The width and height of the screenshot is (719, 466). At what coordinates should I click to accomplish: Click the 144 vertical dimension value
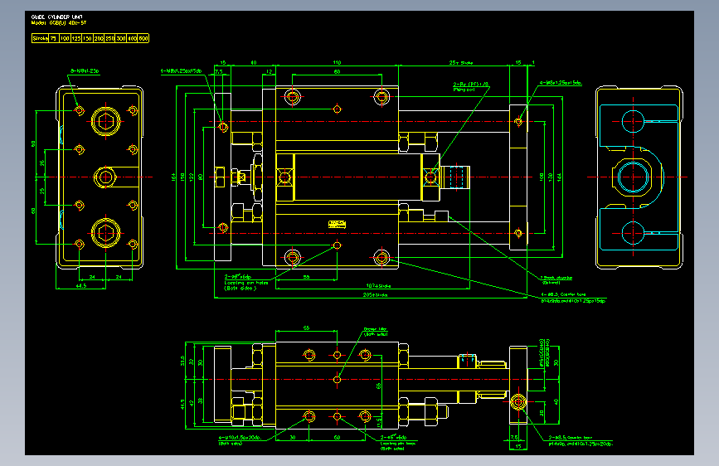(559, 177)
